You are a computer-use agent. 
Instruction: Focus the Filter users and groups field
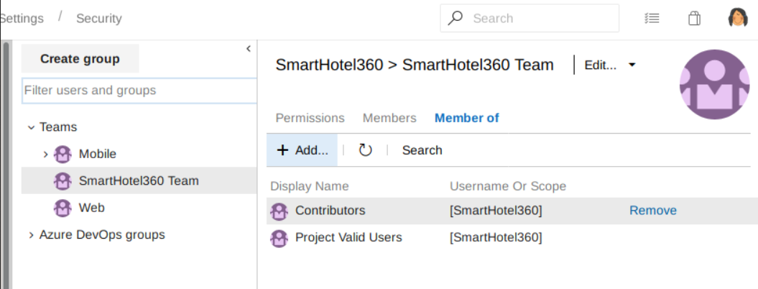coord(139,91)
